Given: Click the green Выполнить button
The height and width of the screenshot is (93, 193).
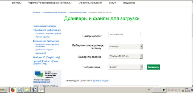Looking at the screenshot, I should pos(153,67).
